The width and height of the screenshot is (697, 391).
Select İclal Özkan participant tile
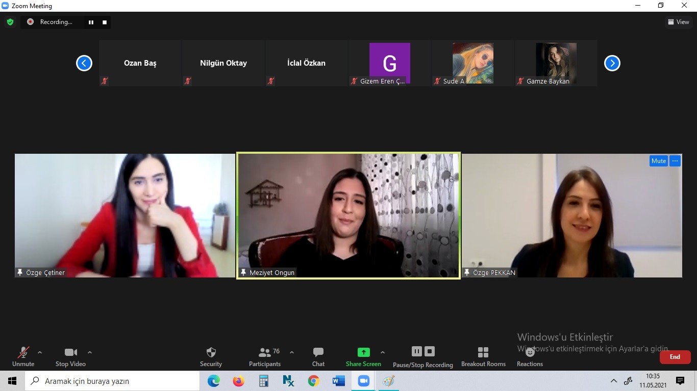click(x=307, y=63)
